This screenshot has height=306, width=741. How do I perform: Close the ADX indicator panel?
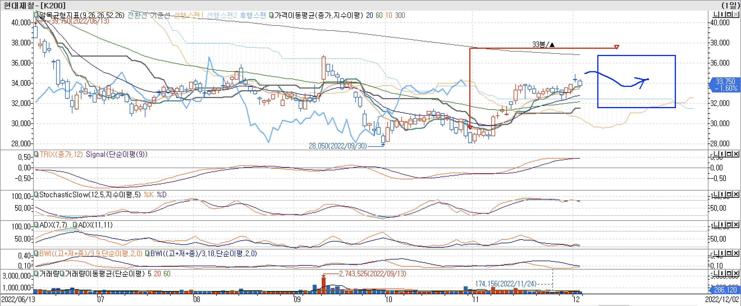pyautogui.click(x=736, y=224)
